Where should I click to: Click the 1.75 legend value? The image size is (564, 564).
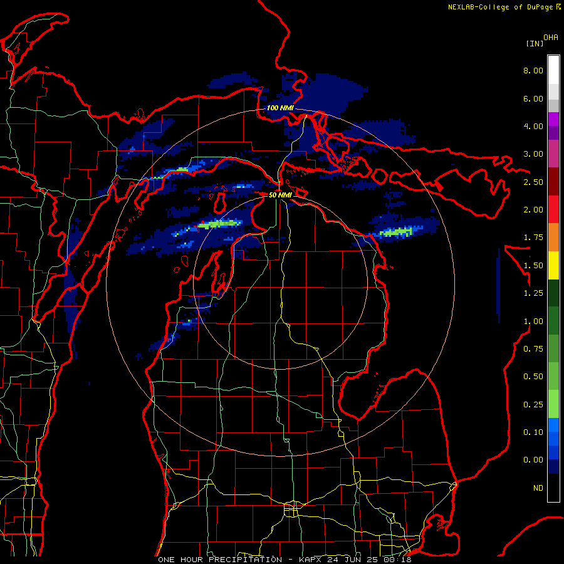pos(533,238)
